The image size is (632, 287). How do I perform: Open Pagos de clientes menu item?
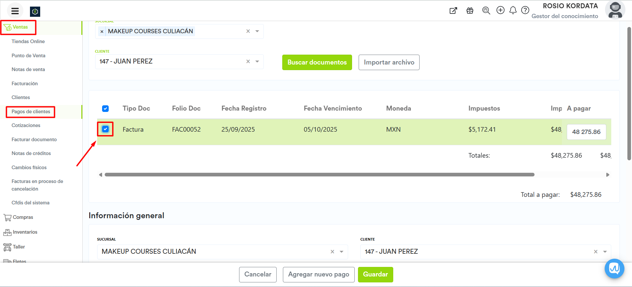coord(31,112)
